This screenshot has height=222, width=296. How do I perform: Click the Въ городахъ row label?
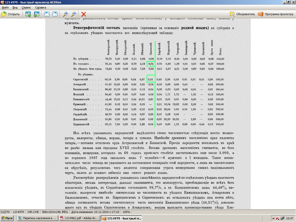pos(81,64)
